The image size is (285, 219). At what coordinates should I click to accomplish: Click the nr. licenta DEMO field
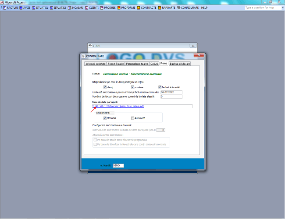[118, 166]
